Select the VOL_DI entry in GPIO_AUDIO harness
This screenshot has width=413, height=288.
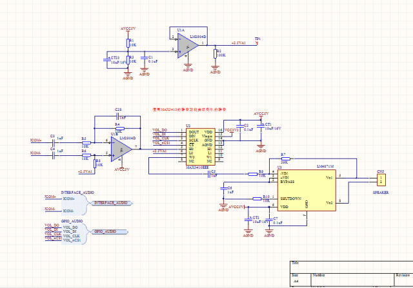point(70,232)
